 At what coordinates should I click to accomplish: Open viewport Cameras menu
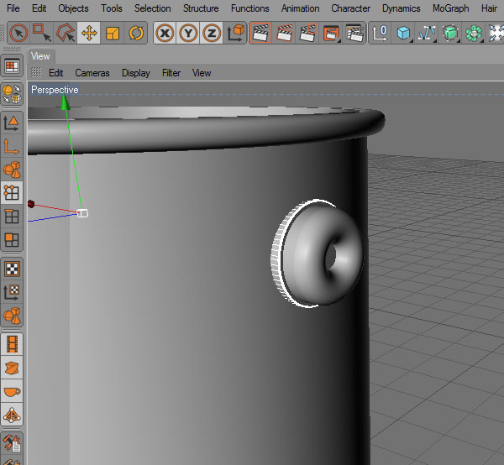click(92, 73)
